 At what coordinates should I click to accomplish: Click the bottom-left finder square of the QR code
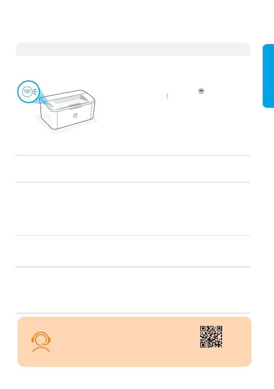click(x=203, y=345)
